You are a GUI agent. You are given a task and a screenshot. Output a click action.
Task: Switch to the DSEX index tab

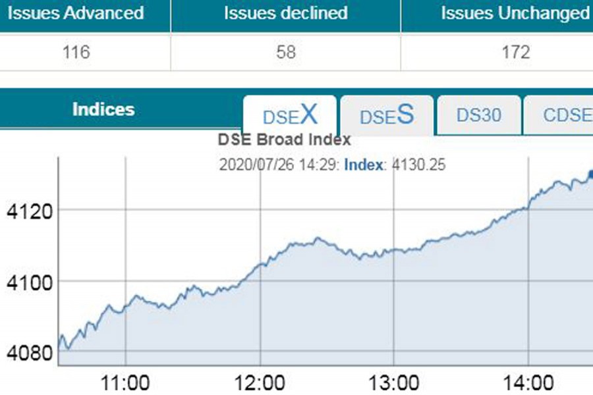(290, 116)
